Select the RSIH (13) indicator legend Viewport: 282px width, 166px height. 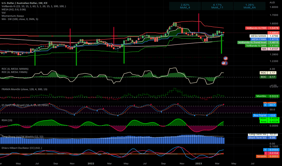click(7, 120)
